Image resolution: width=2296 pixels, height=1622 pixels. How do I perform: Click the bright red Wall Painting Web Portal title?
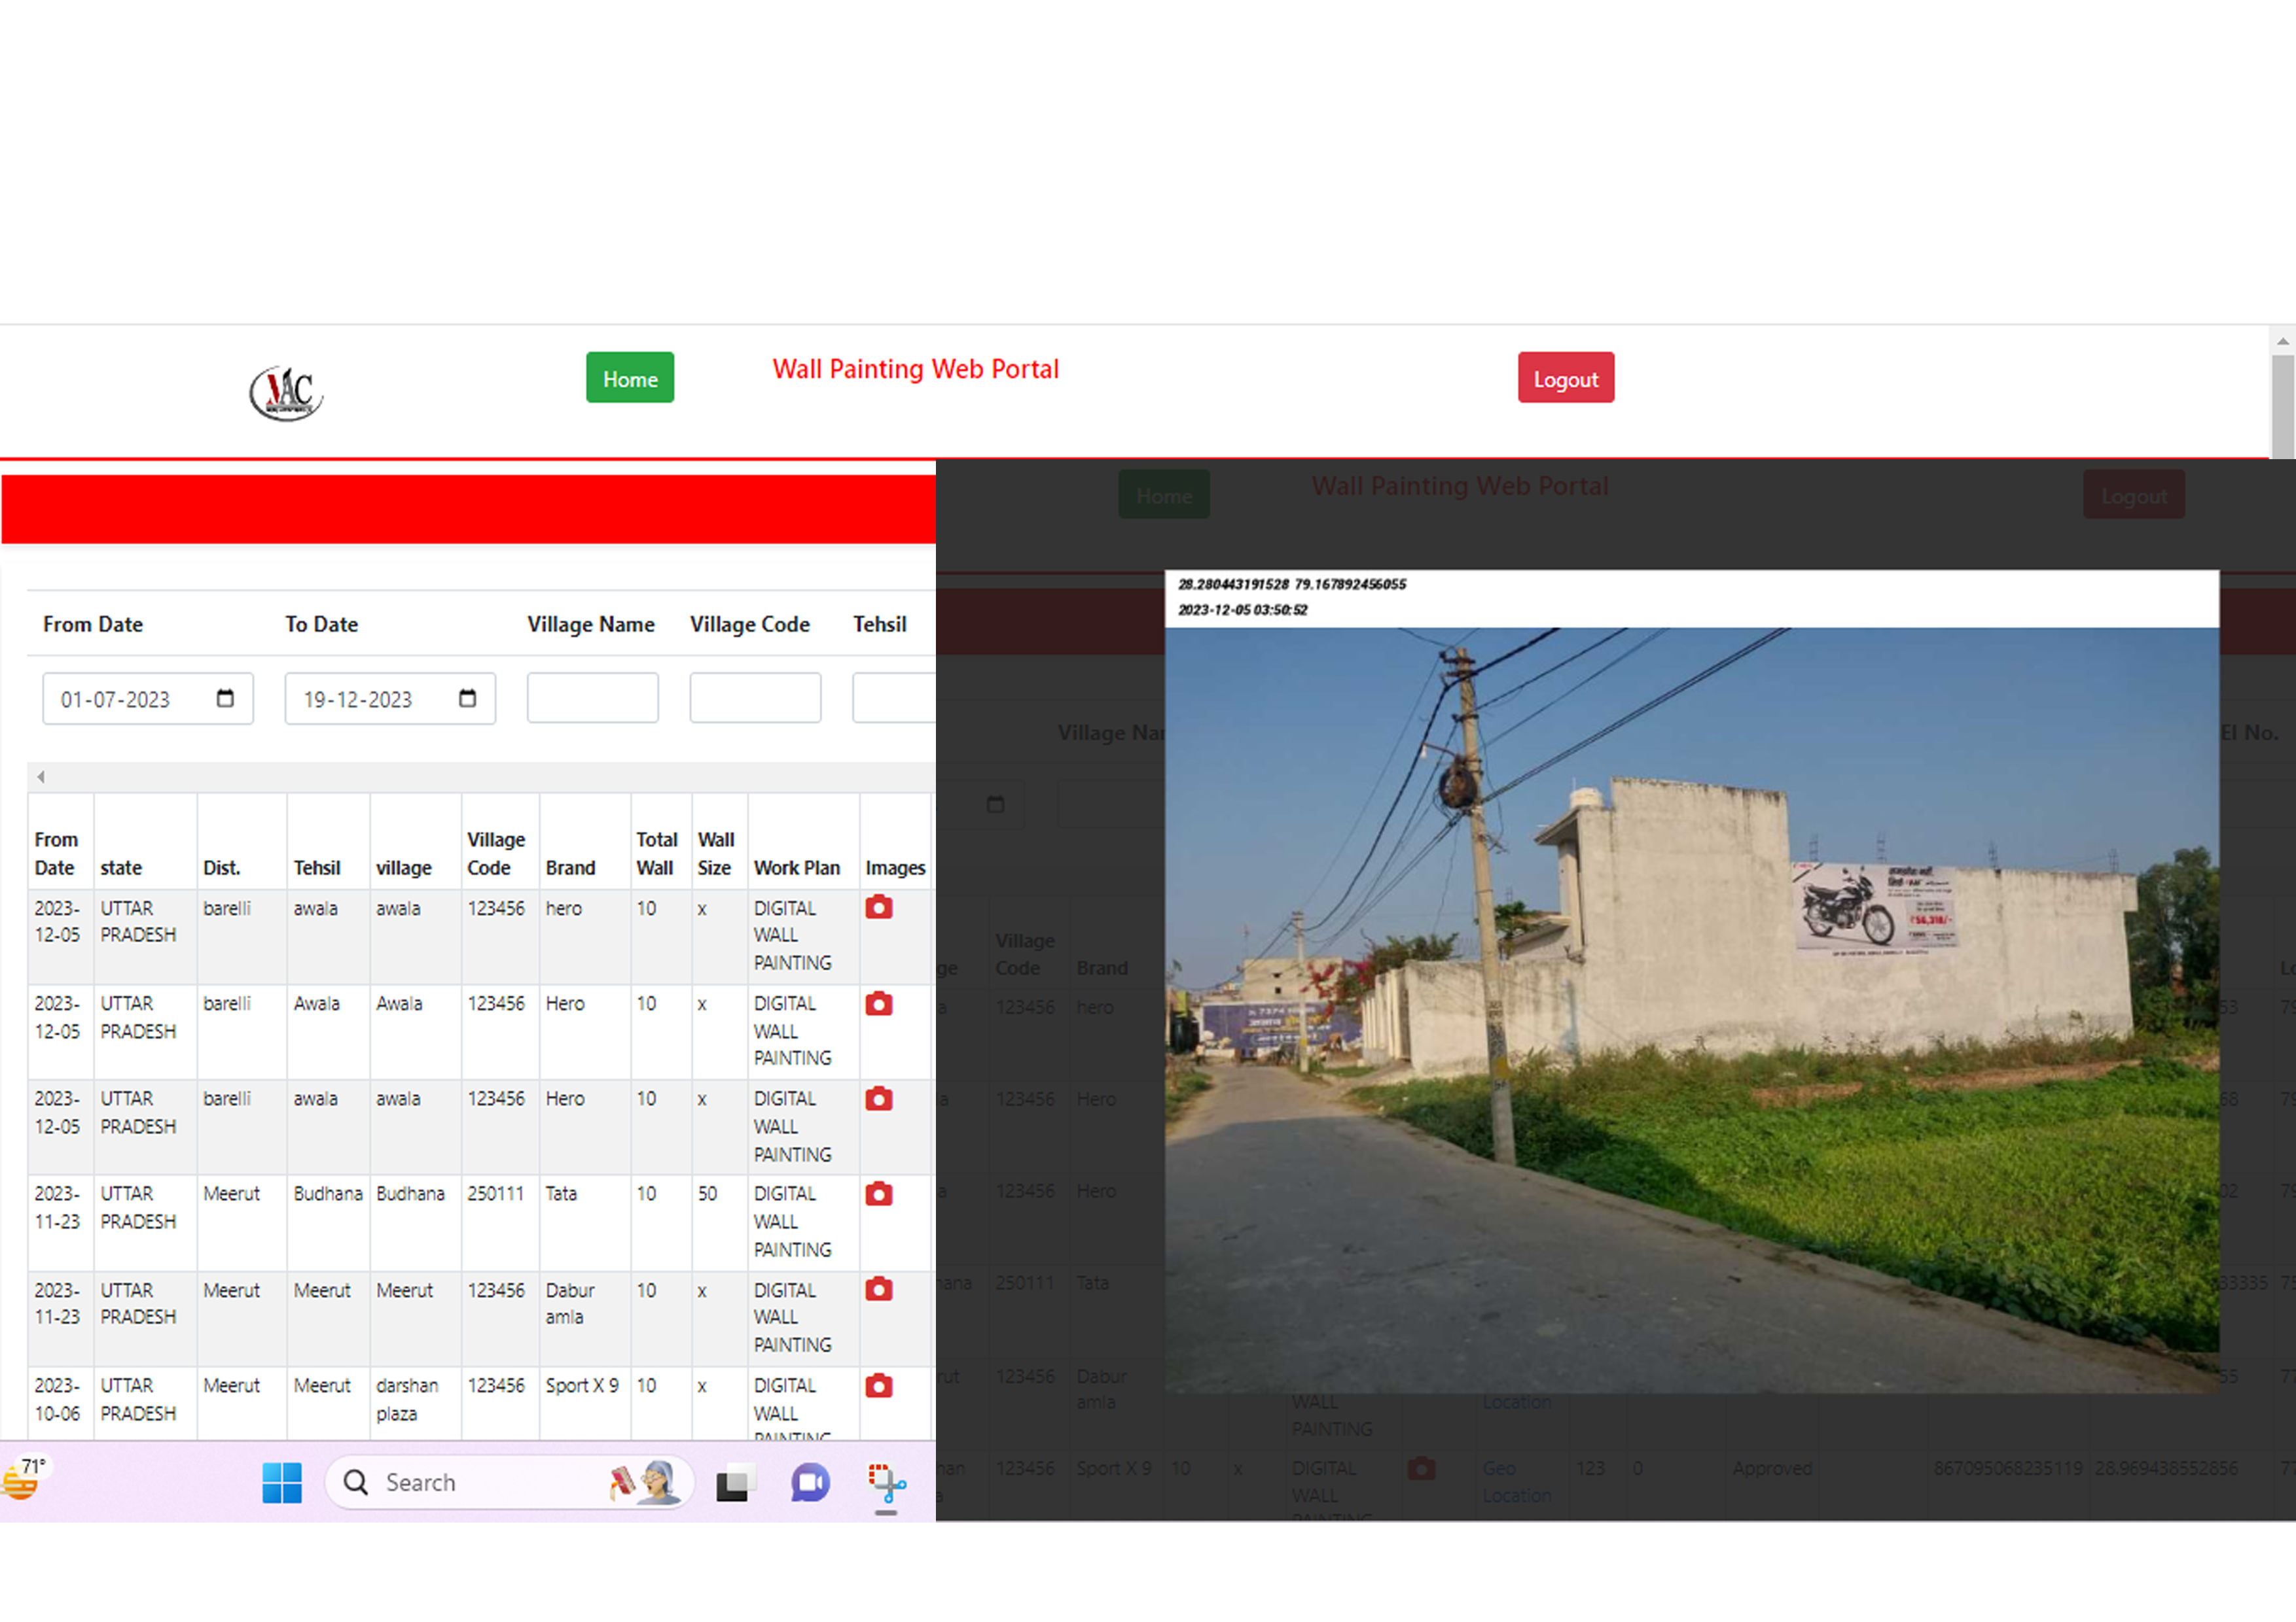(x=915, y=370)
